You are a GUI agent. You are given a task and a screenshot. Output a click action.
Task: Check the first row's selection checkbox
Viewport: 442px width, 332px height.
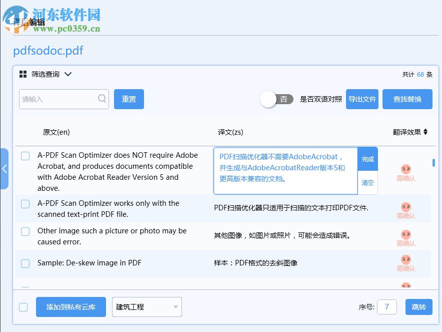coord(25,156)
